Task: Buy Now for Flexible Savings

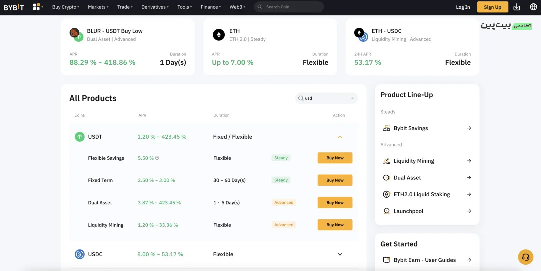Action: [x=335, y=158]
